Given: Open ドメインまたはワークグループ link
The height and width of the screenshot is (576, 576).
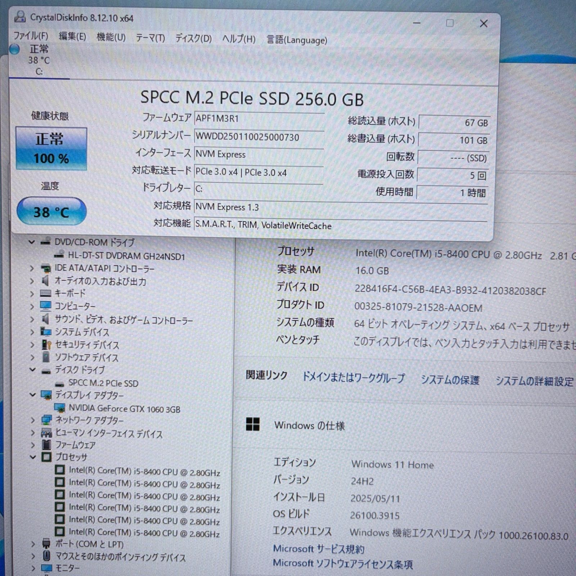Looking at the screenshot, I should point(354,378).
